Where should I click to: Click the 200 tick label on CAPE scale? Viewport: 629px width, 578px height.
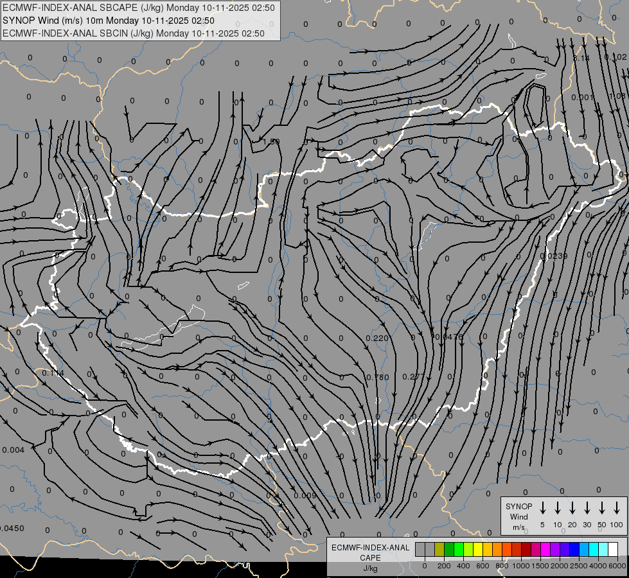pyautogui.click(x=444, y=566)
